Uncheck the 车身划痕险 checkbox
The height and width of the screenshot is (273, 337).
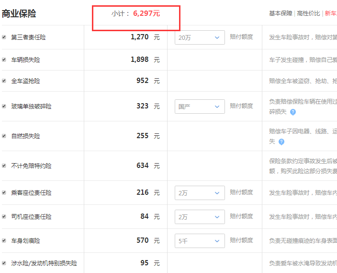(x=4, y=240)
